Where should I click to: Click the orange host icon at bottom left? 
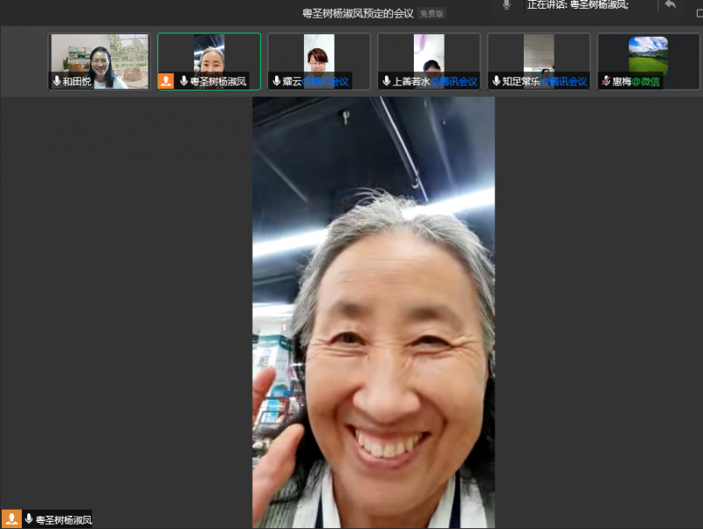tap(11, 519)
